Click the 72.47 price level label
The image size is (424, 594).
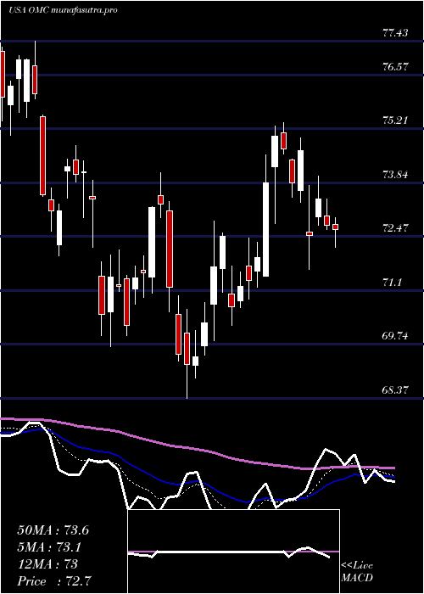(x=395, y=228)
